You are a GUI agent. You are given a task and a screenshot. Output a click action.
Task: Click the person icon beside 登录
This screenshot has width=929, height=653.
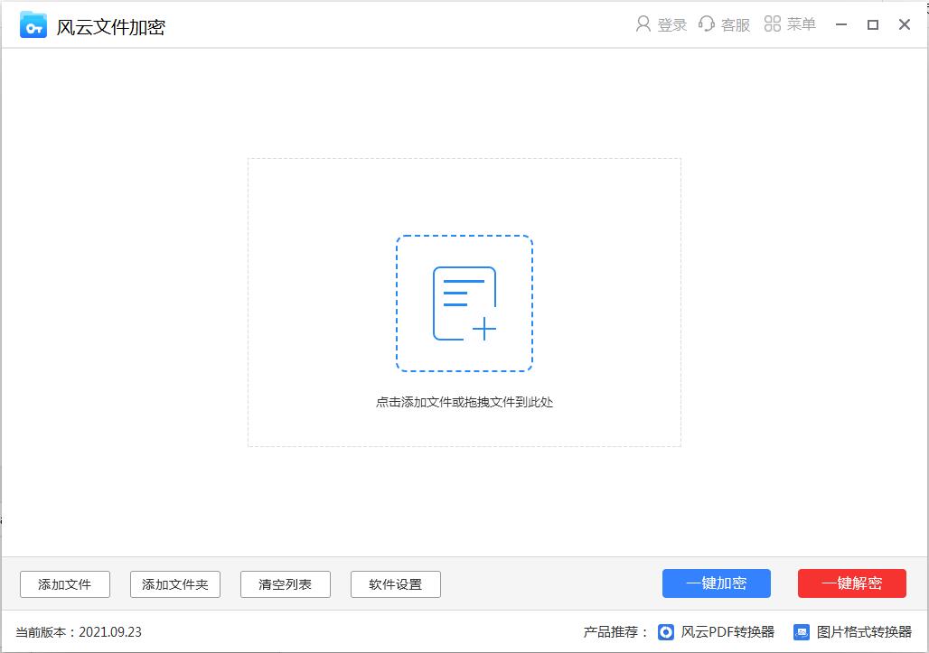tap(643, 24)
